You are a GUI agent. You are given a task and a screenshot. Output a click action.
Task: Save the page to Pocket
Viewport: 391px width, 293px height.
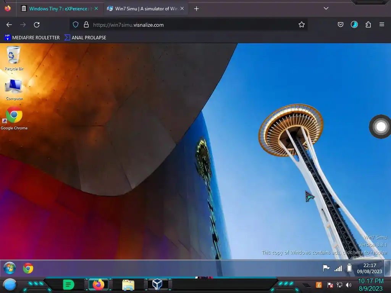tap(340, 24)
